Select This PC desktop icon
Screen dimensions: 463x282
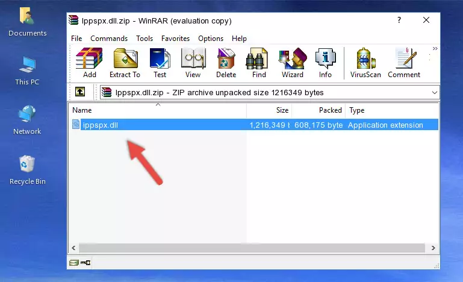[27, 71]
